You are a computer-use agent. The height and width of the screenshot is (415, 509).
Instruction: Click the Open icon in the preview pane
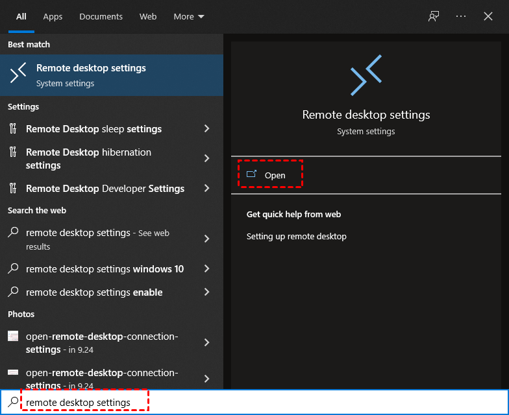click(x=251, y=174)
